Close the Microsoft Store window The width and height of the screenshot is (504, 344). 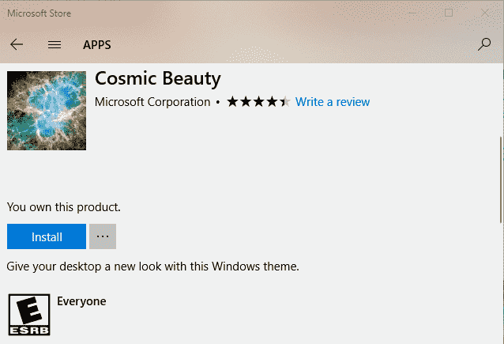tap(485, 13)
